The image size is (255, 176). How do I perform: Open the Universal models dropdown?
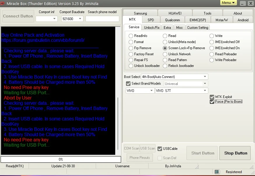[186, 84]
